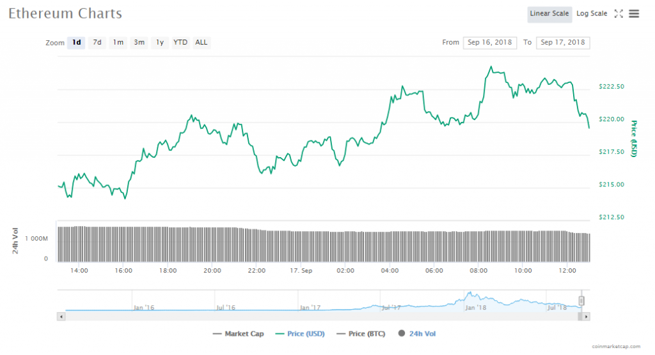Choose the 1y zoom option
Image resolution: width=655 pixels, height=355 pixels.
(x=160, y=43)
